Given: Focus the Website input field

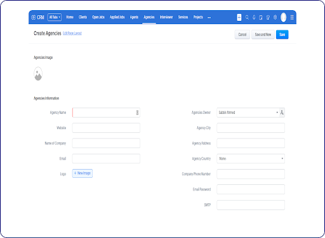Looking at the screenshot, I should coord(106,128).
